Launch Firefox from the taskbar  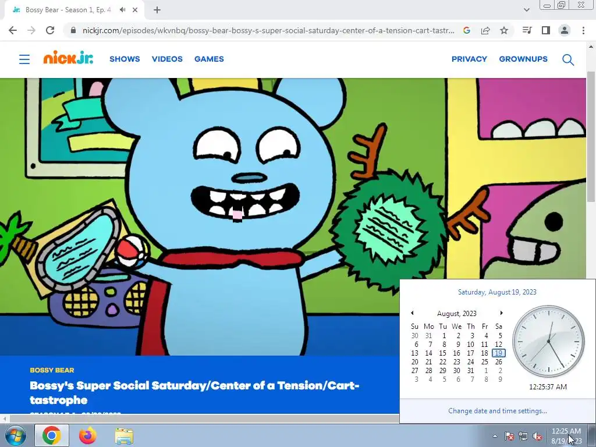click(87, 435)
